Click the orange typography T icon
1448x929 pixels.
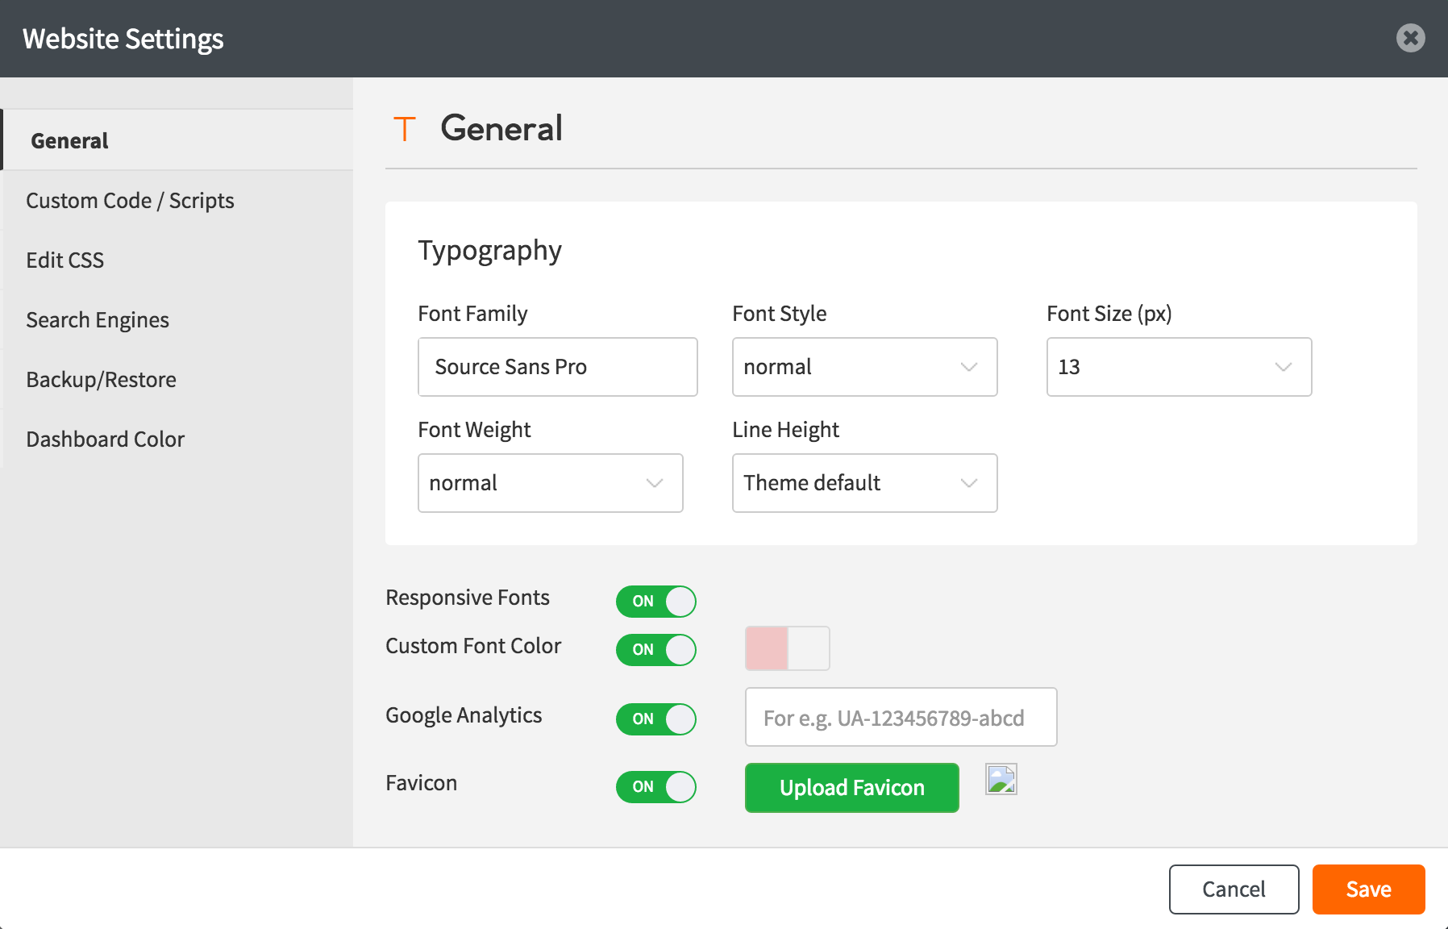click(404, 129)
